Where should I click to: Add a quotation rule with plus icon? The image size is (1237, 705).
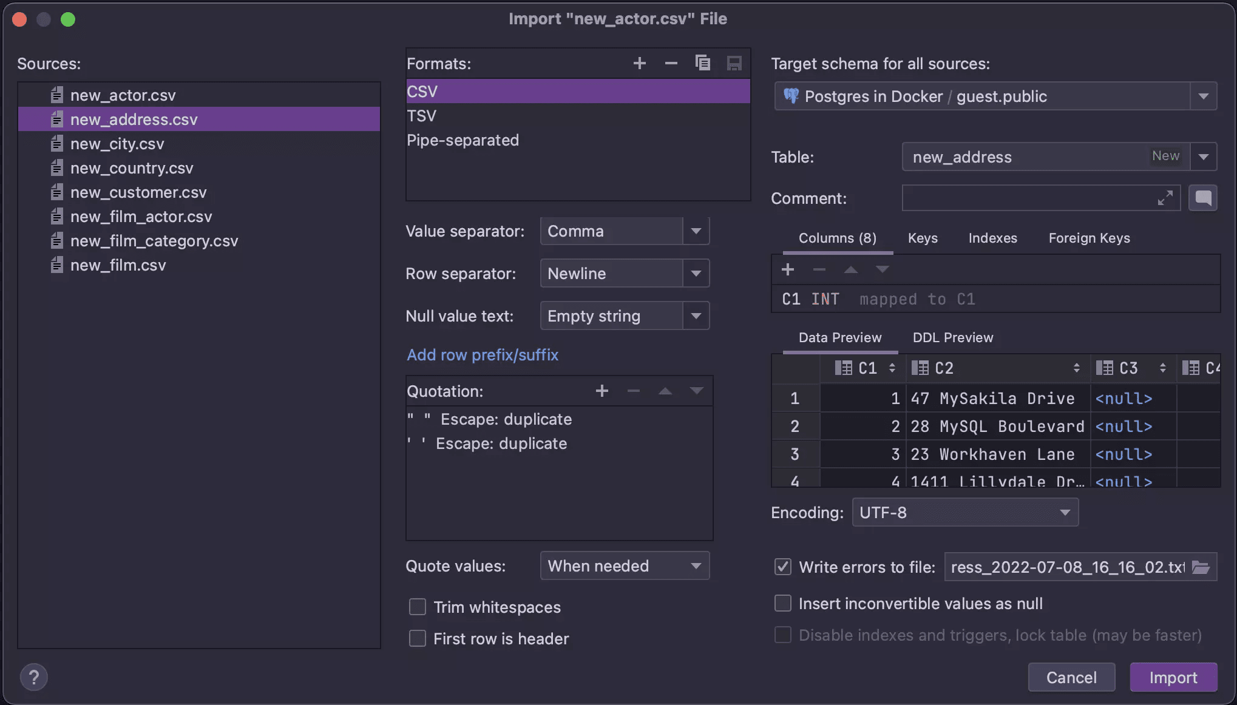point(602,391)
